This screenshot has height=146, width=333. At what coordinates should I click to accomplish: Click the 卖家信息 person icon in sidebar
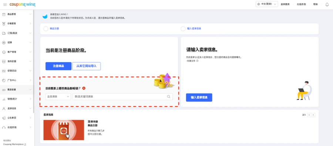tap(4, 108)
